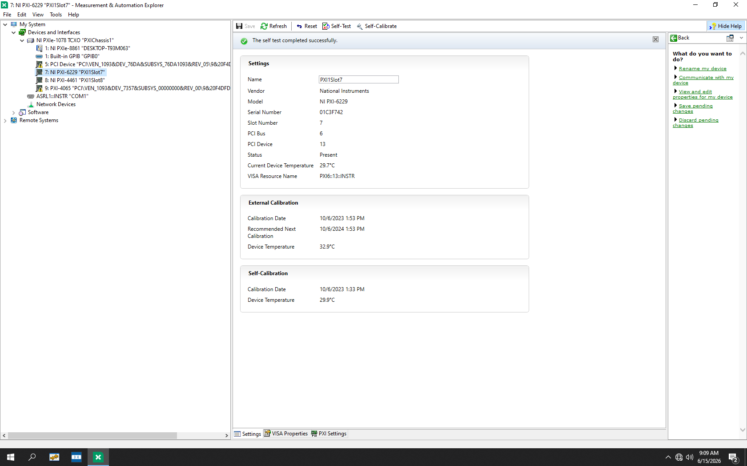Viewport: 747px width, 466px height.
Task: Click the Reset toolbar button
Action: point(307,26)
